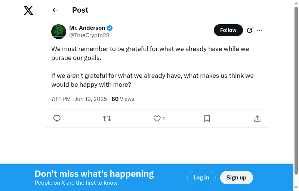299x191 pixels.
Task: Click the Mr. Anderson display name
Action: [87, 28]
